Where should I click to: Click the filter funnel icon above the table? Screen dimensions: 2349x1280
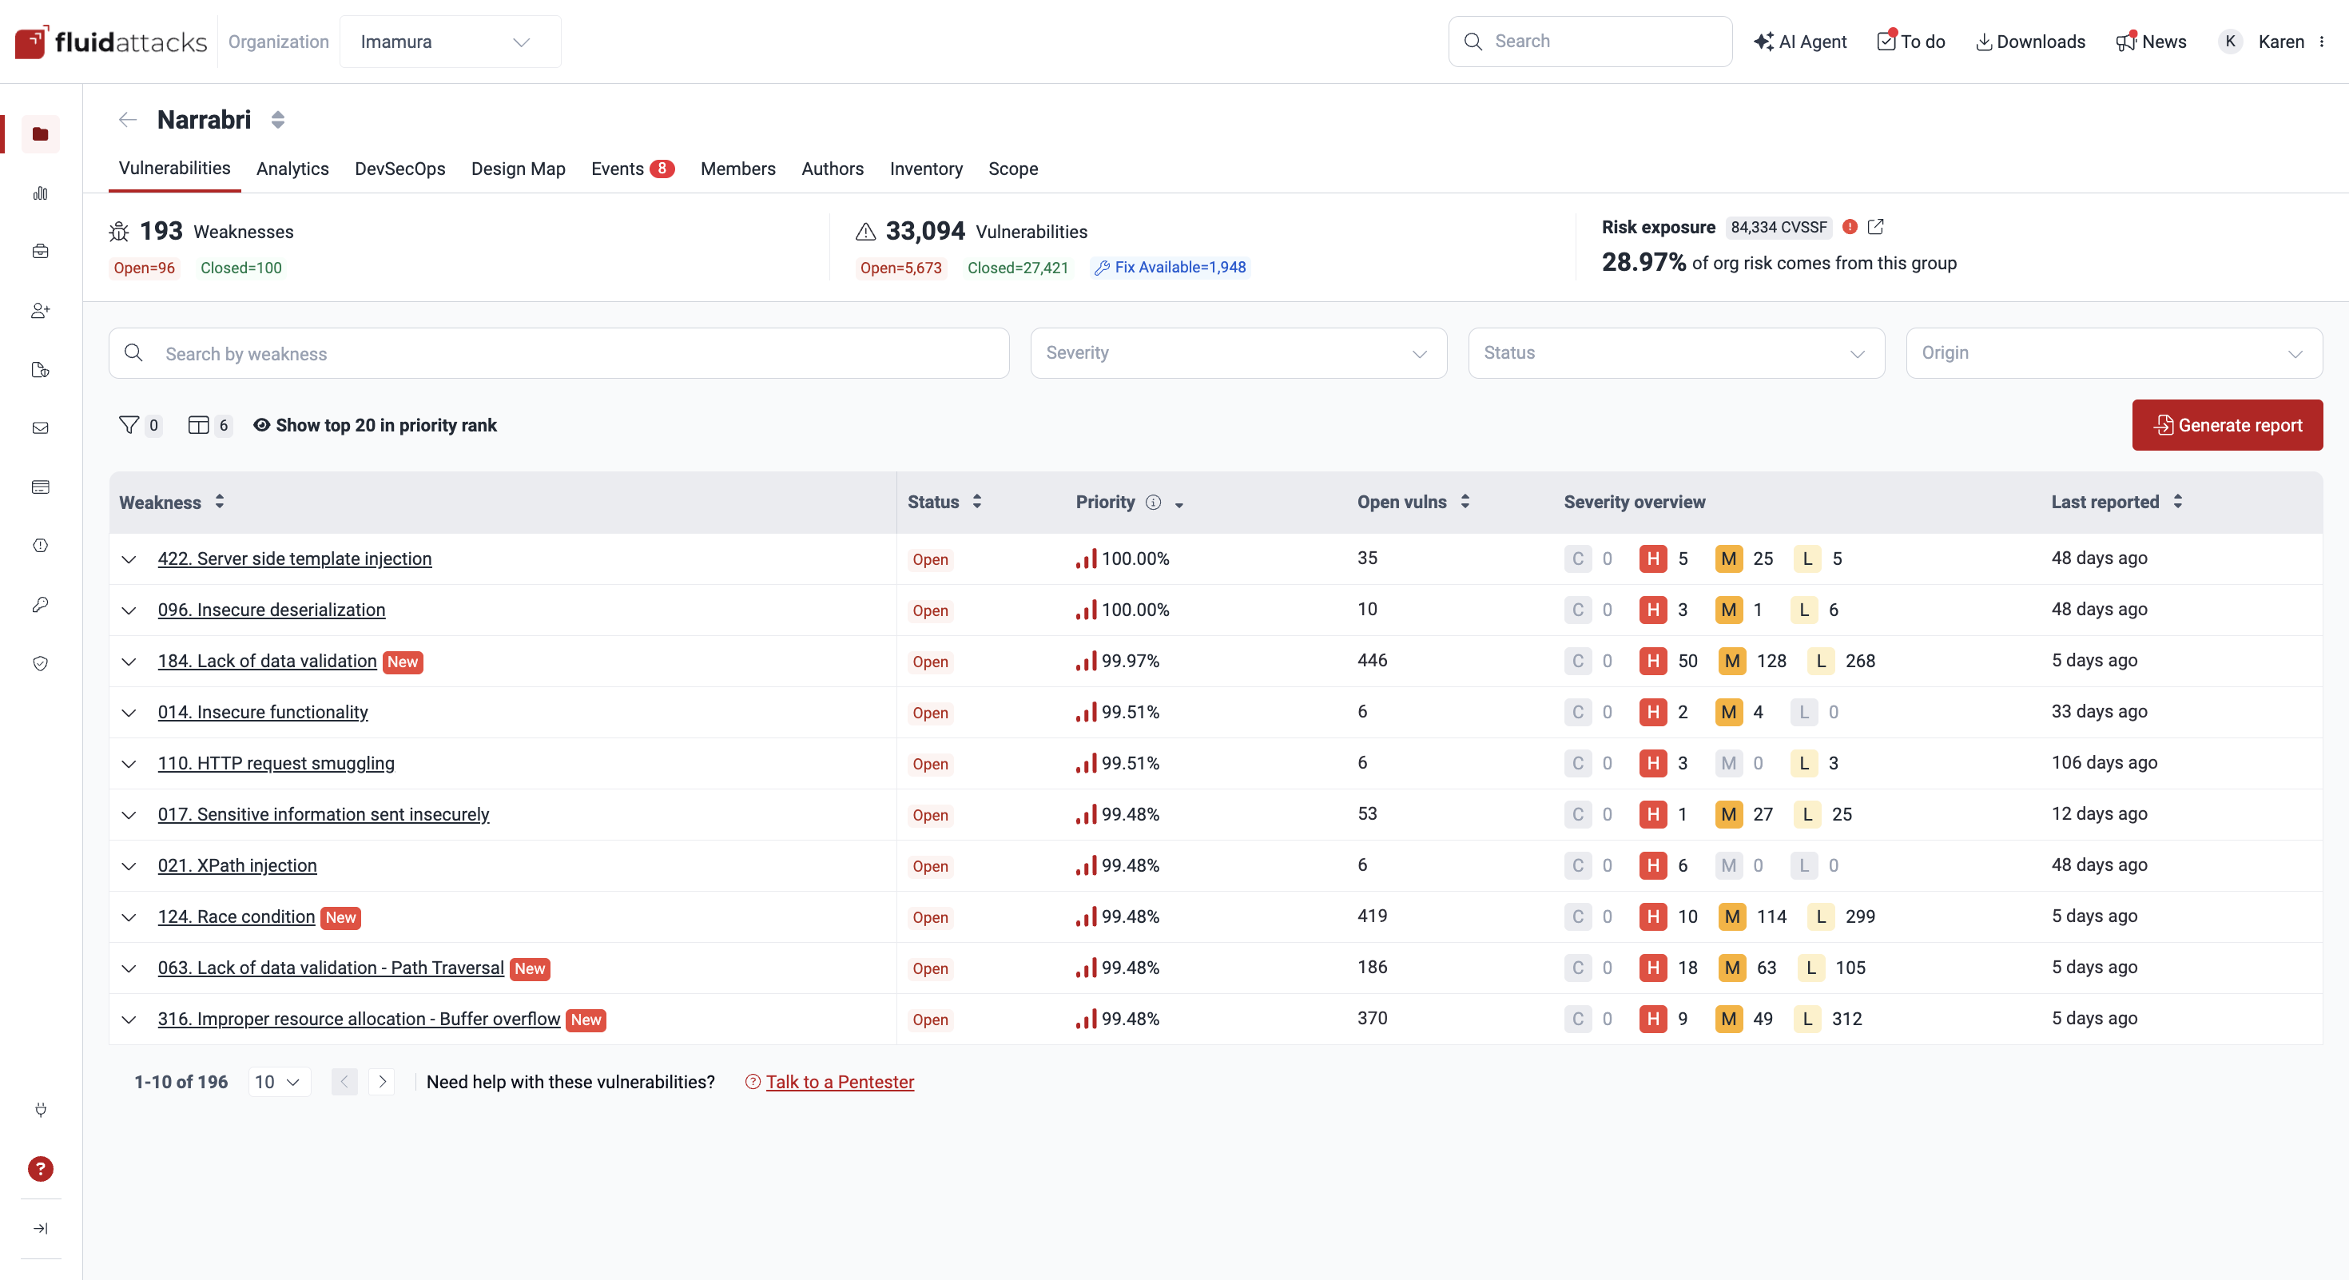click(129, 425)
